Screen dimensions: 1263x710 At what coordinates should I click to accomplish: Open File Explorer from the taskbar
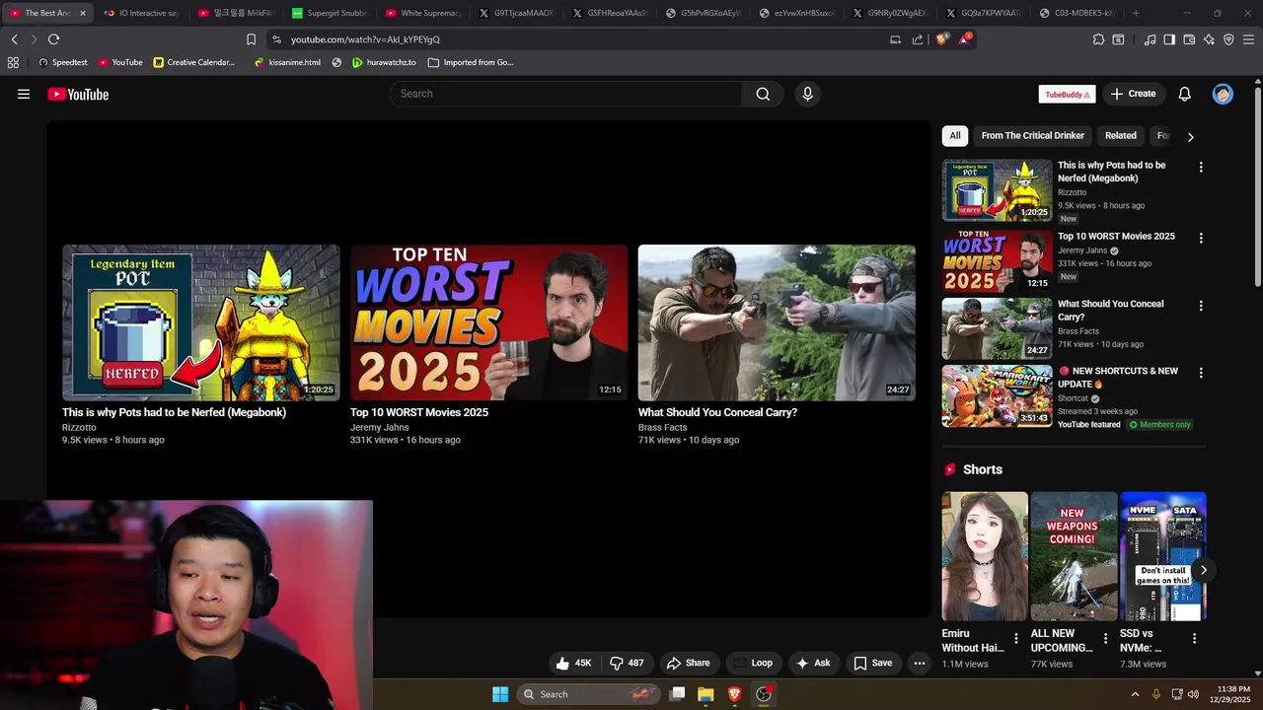(x=706, y=694)
